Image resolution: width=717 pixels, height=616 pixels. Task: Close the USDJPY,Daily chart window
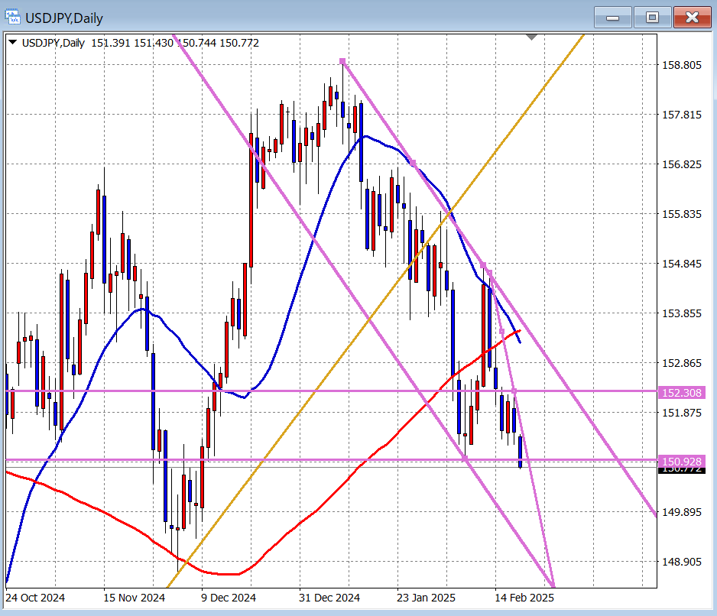[x=692, y=17]
